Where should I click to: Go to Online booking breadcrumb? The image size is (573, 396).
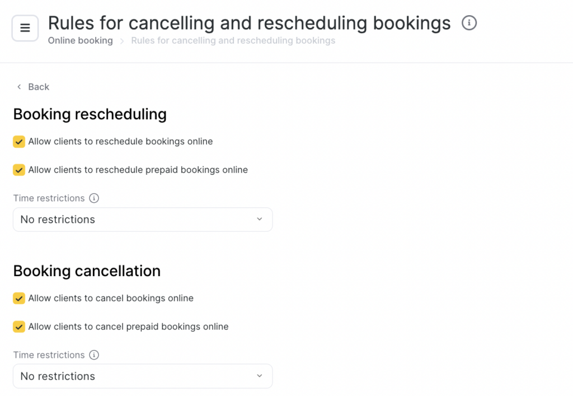(80, 40)
